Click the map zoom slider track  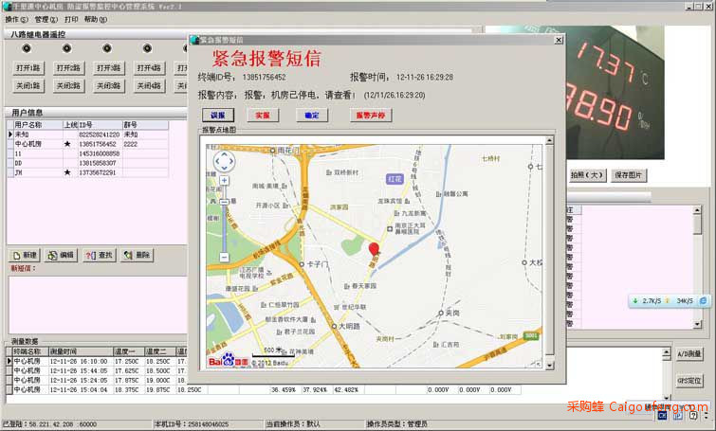point(224,219)
